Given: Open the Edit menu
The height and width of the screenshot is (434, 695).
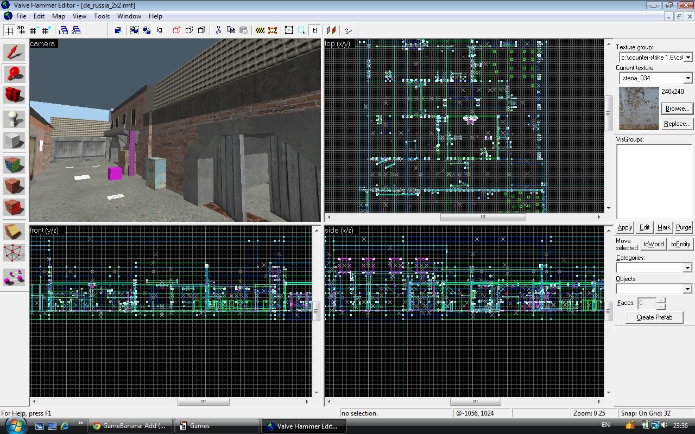Looking at the screenshot, I should pos(39,16).
